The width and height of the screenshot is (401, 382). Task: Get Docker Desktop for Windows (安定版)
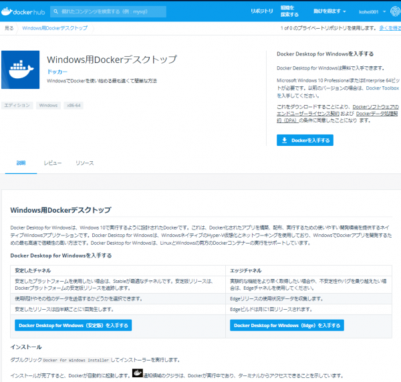pos(73,325)
